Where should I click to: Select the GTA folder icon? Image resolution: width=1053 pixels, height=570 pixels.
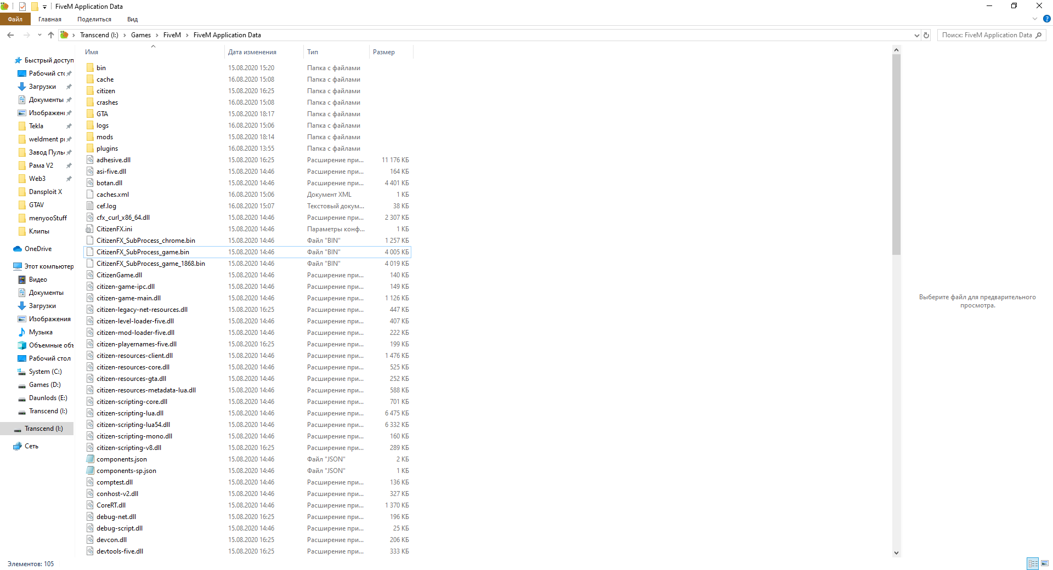90,114
